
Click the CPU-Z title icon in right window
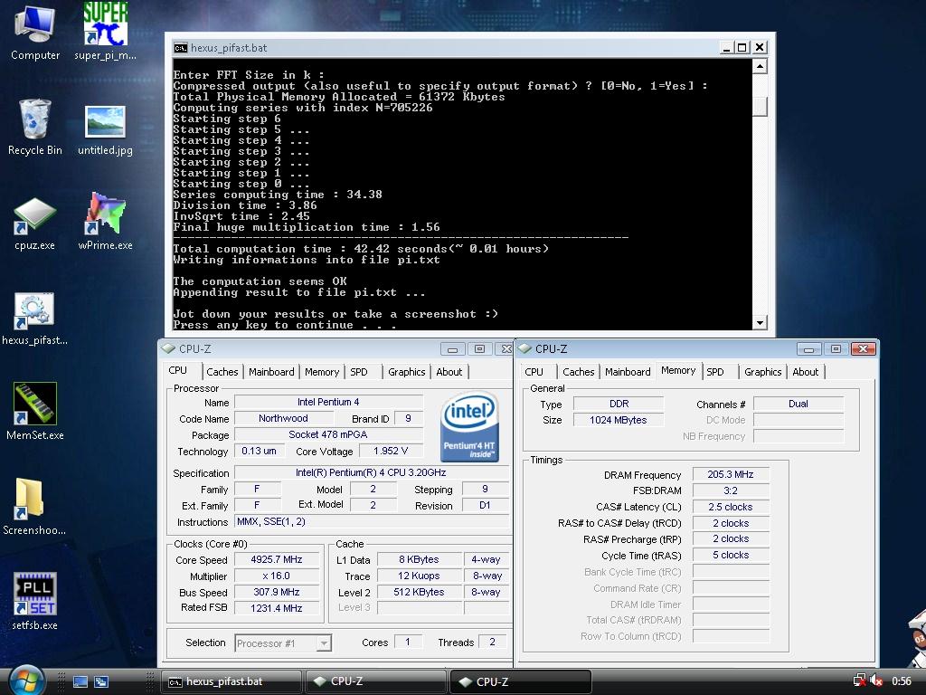pyautogui.click(x=524, y=348)
